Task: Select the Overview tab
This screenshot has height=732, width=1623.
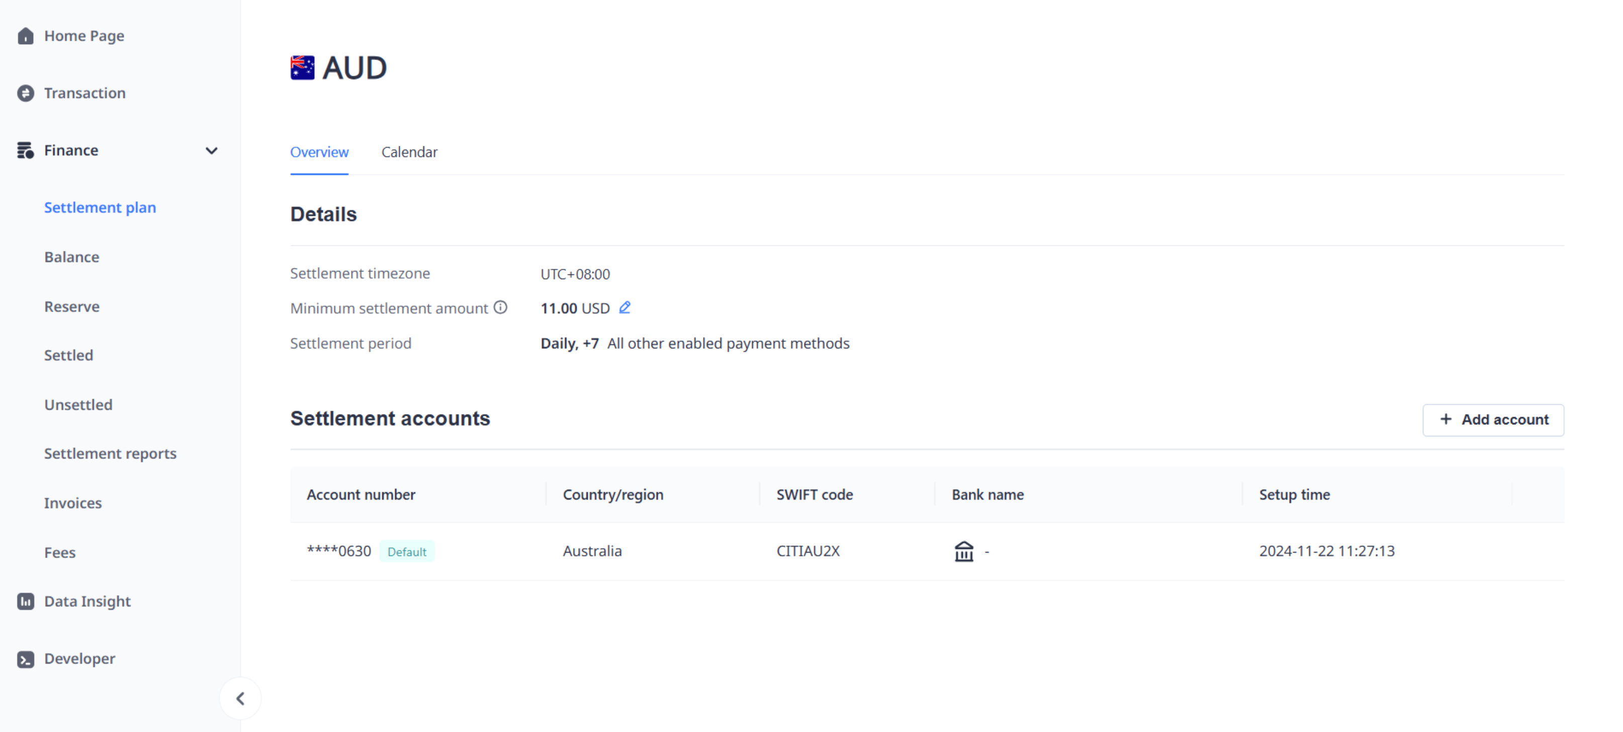Action: click(319, 152)
